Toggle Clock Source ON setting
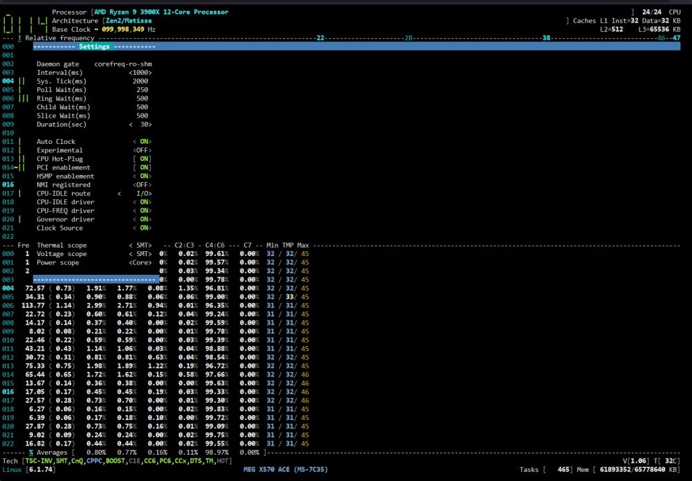The image size is (692, 481). click(x=142, y=228)
